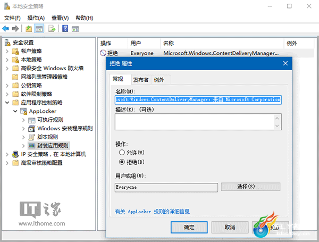
Task: Click the 本地策略 folder icon
Action: 15,60
